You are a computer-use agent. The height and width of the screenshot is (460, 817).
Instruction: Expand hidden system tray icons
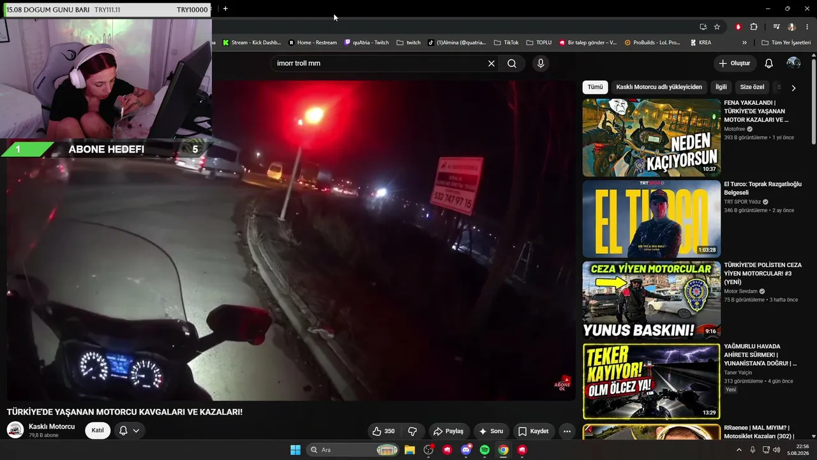(739, 450)
